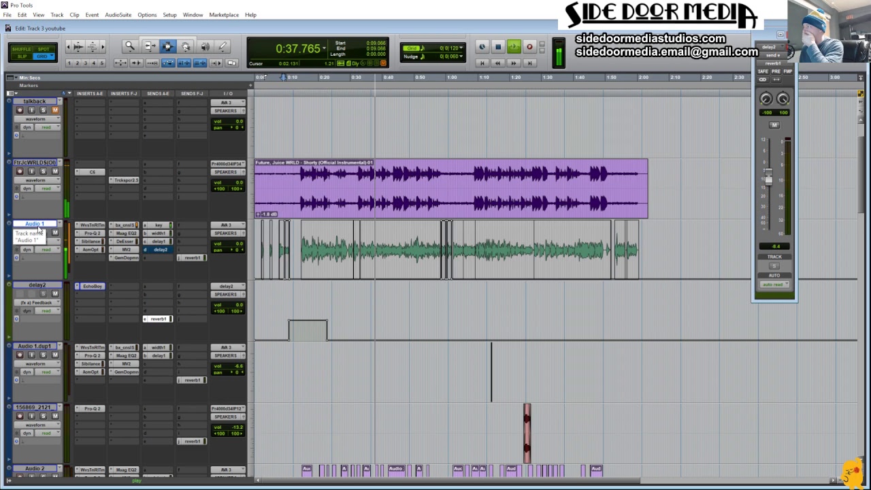Screen dimensions: 871x490
Task: Select the Scrubber speaker tool
Action: [x=206, y=46]
